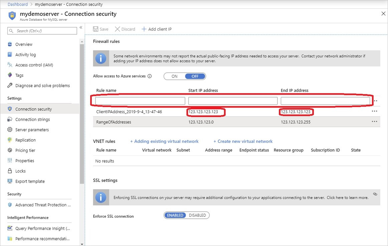The height and width of the screenshot is (246, 388).
Task: Open Locks menu item
Action: (x=20, y=171)
